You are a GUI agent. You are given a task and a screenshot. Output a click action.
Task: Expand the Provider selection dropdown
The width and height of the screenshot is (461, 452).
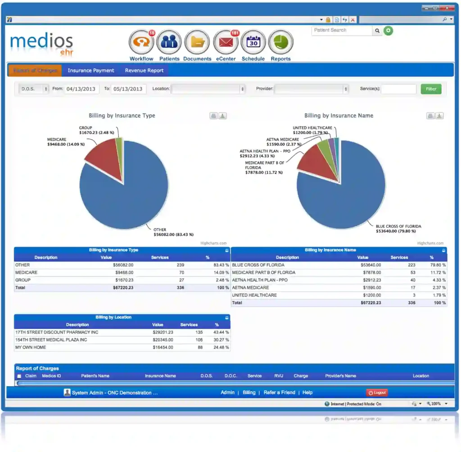pos(345,89)
